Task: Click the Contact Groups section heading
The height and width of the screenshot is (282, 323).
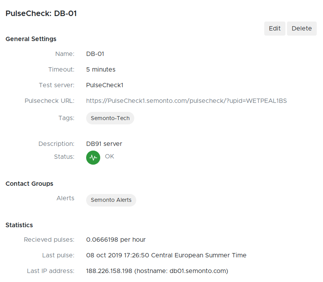Action: (29, 184)
